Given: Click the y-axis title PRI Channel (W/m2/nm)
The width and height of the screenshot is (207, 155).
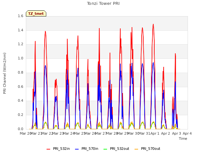Looking at the screenshot, I should [5, 73].
